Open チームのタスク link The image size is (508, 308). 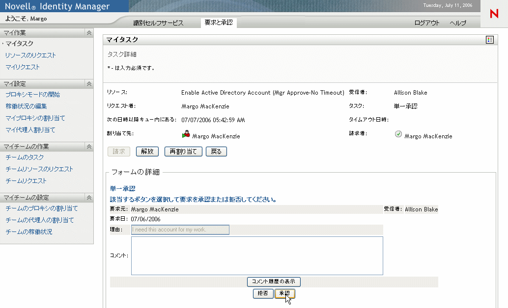tap(25, 157)
